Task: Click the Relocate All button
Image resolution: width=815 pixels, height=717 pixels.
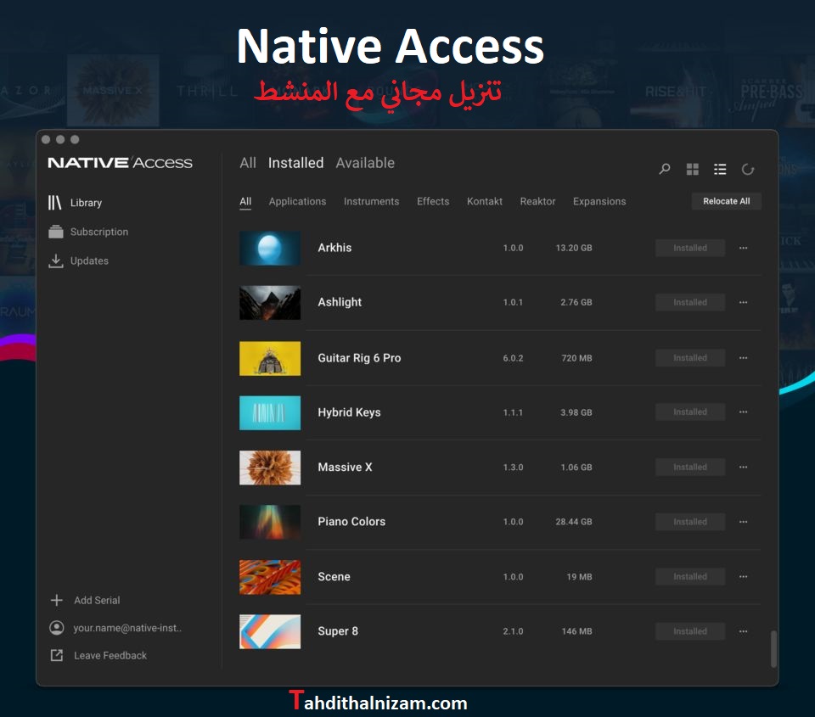Action: pyautogui.click(x=726, y=201)
